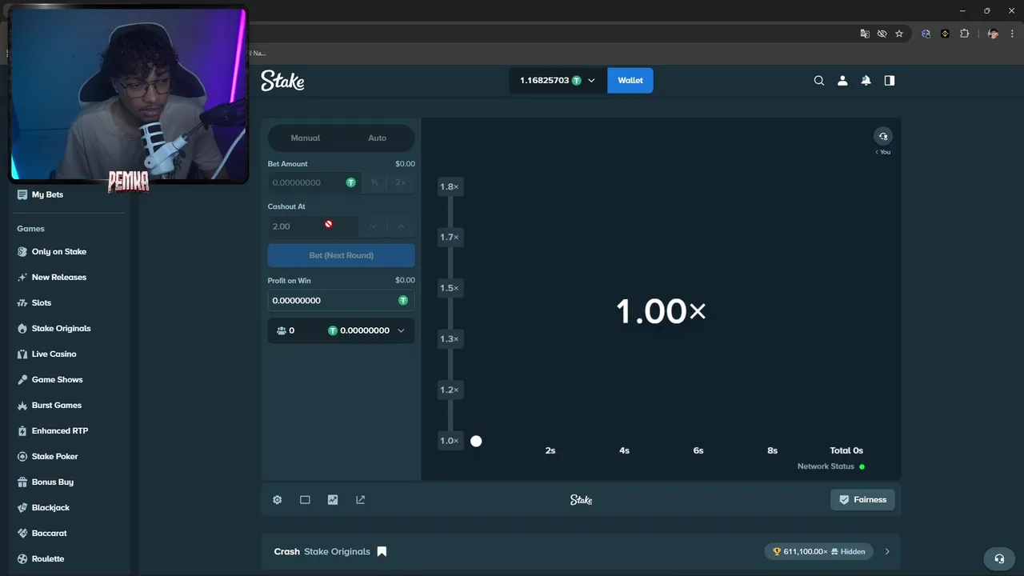Viewport: 1024px width, 576px height.
Task: Show your bet via the 'You' headset icon
Action: pos(883,137)
